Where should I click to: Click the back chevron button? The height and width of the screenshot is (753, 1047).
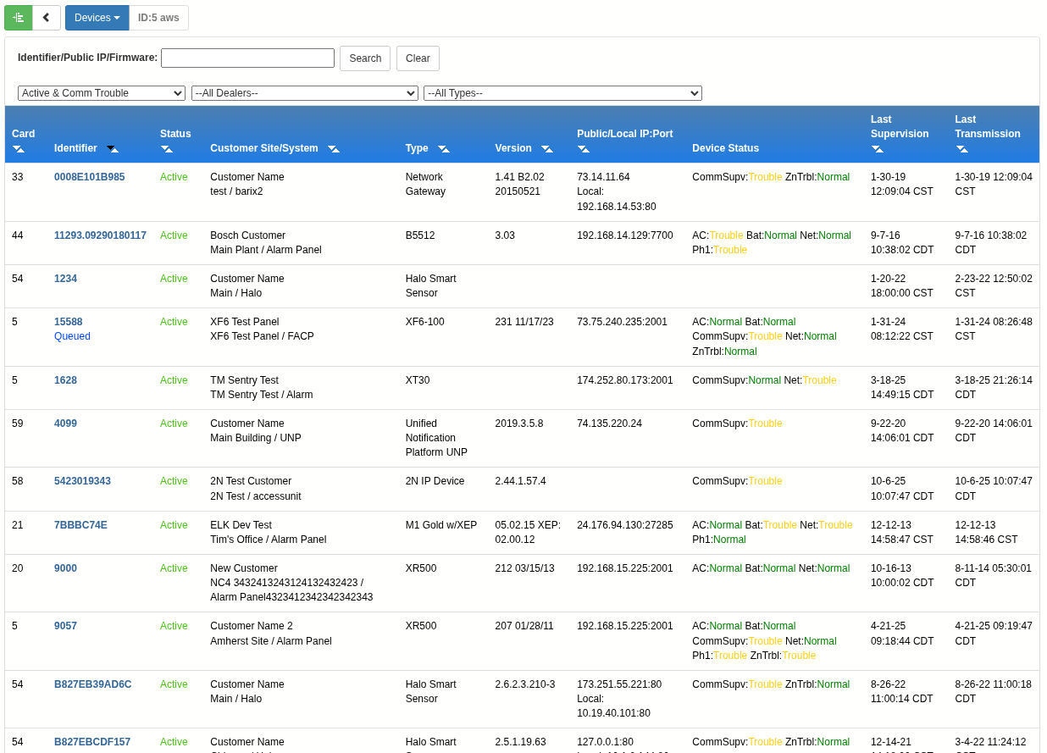[x=47, y=18]
